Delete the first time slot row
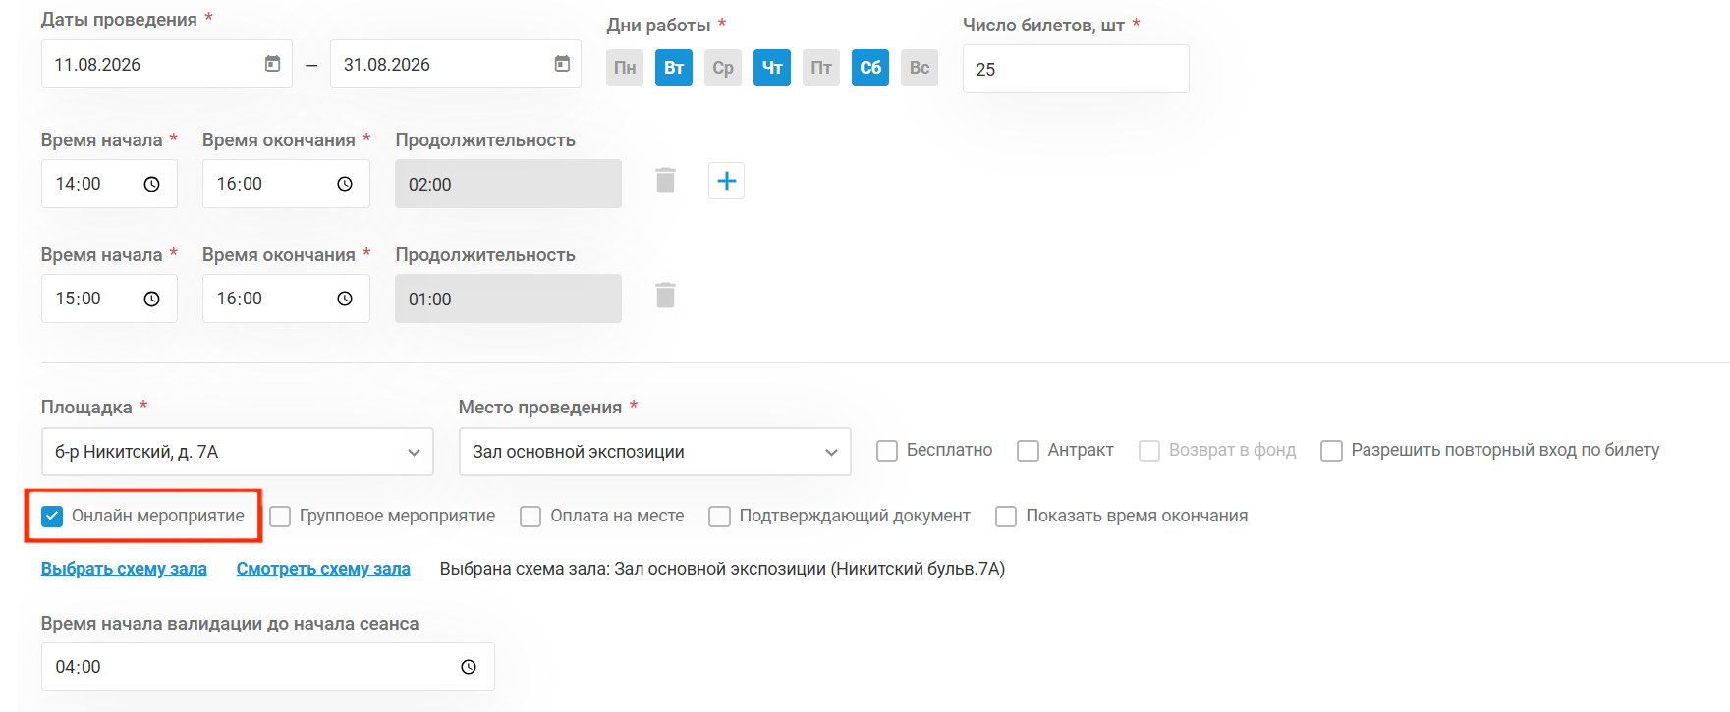Viewport: 1730px width, 712px height. click(x=665, y=181)
